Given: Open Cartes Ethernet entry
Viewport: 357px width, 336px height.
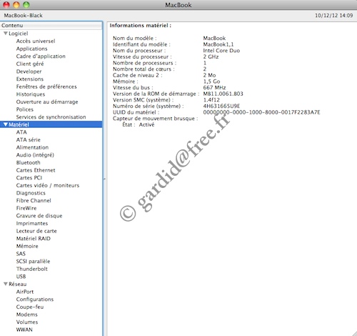Looking at the screenshot, I should click(36, 170).
